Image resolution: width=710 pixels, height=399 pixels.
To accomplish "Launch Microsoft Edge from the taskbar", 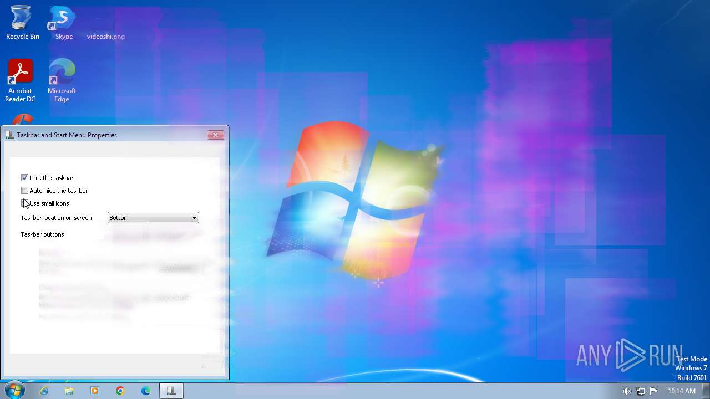I will 146,391.
